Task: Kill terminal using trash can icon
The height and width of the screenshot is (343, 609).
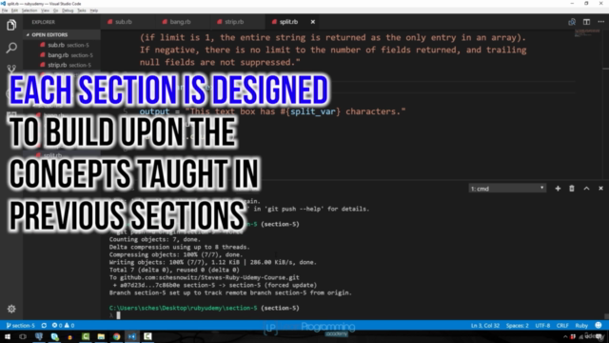Action: 572,189
